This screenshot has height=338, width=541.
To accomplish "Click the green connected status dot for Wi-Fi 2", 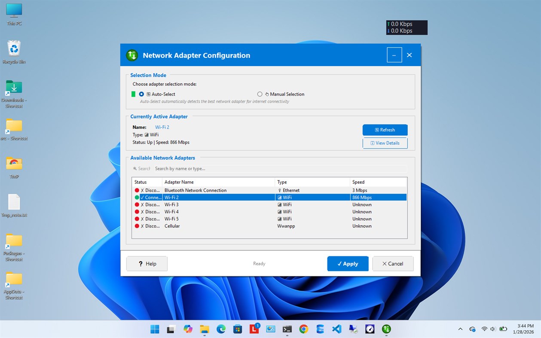I will [x=137, y=197].
